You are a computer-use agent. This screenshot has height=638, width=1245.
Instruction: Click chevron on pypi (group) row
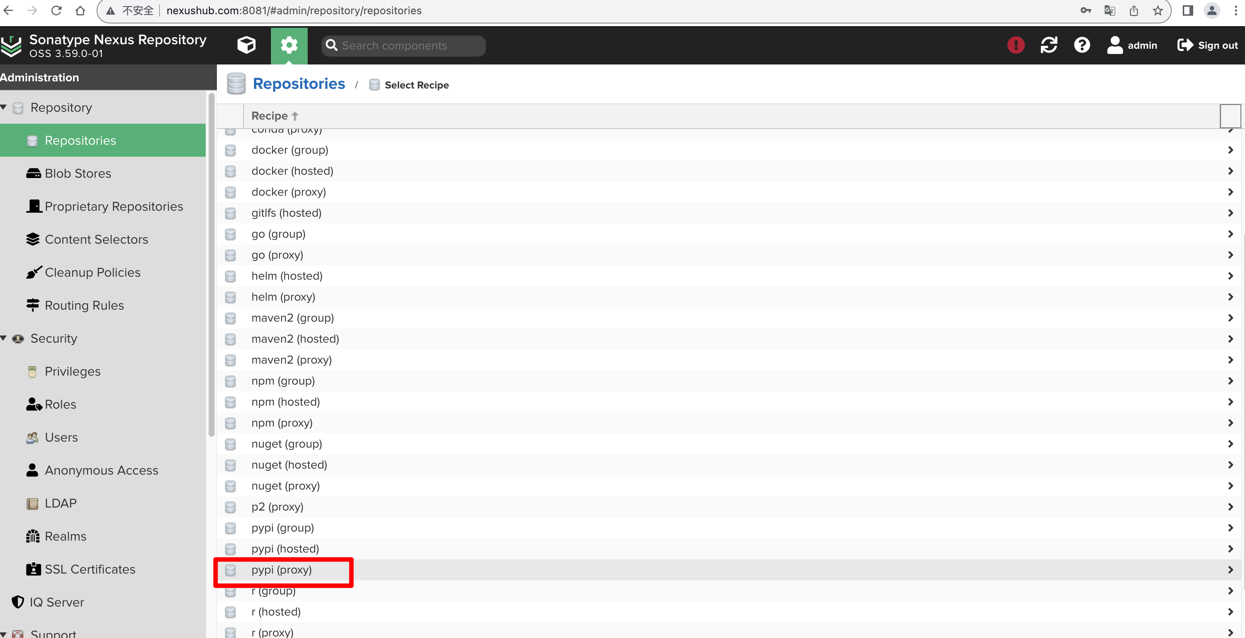tap(1230, 528)
